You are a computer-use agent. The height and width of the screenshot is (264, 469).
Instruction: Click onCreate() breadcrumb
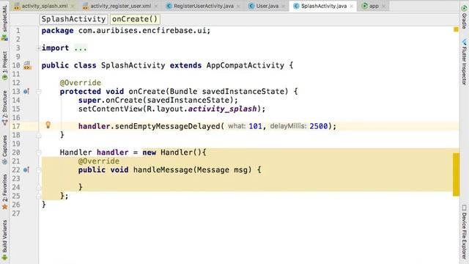pyautogui.click(x=135, y=19)
